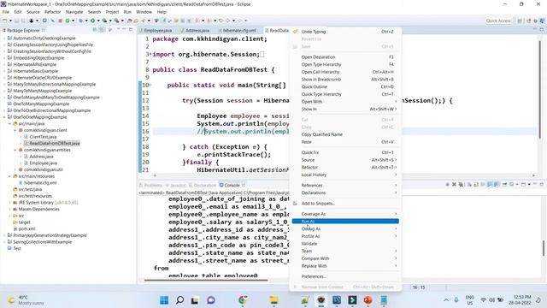This screenshot has width=547, height=308.
Task: Select pom.xml in Package Explorer
Action: 26,228
